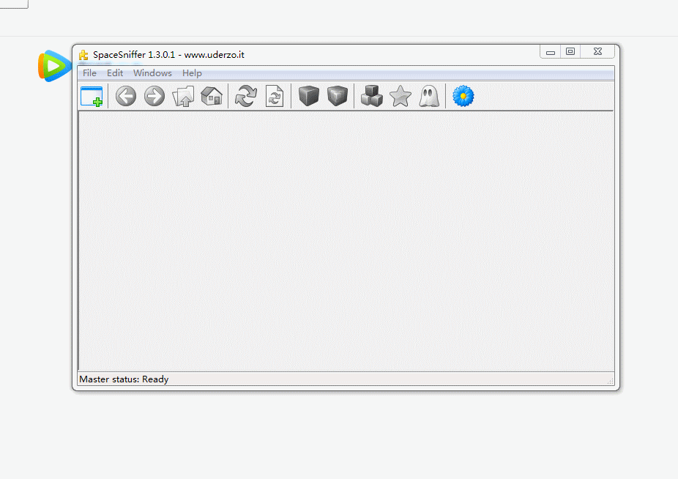Image resolution: width=678 pixels, height=479 pixels.
Task: Toggle the ghost unknown space icon
Action: click(x=429, y=96)
